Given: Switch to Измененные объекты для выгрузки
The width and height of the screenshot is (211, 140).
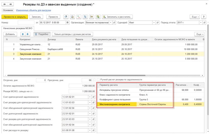Looking at the screenshot, I should 33,10.
